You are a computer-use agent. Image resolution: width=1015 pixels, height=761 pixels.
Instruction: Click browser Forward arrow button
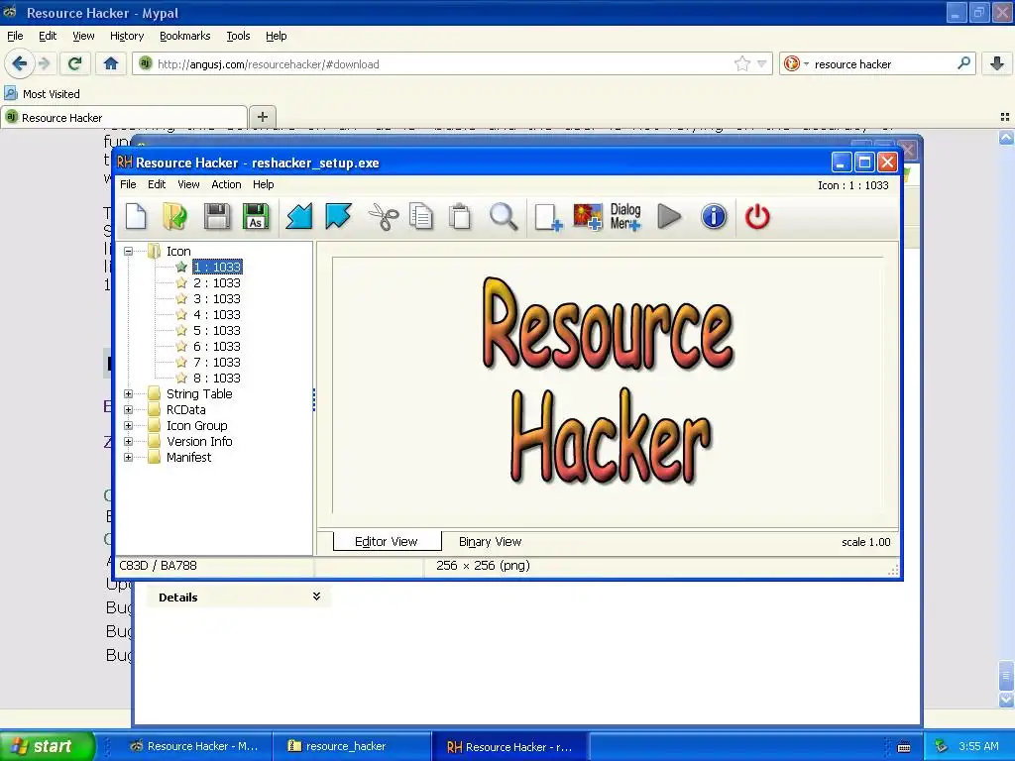point(44,63)
